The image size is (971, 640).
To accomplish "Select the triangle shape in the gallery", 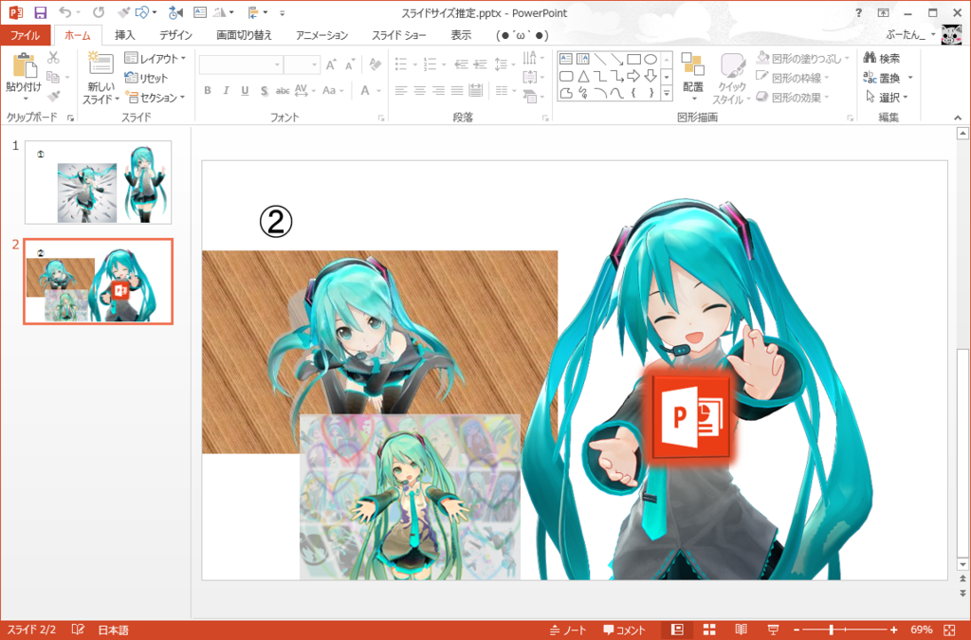I will 583,76.
